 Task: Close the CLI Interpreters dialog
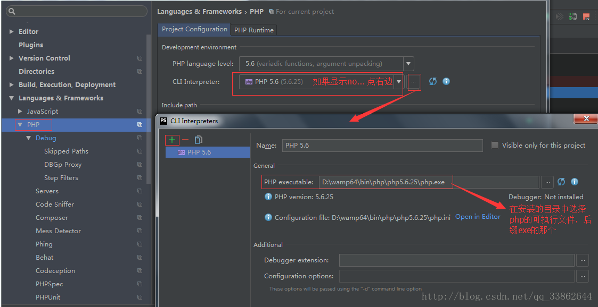585,119
